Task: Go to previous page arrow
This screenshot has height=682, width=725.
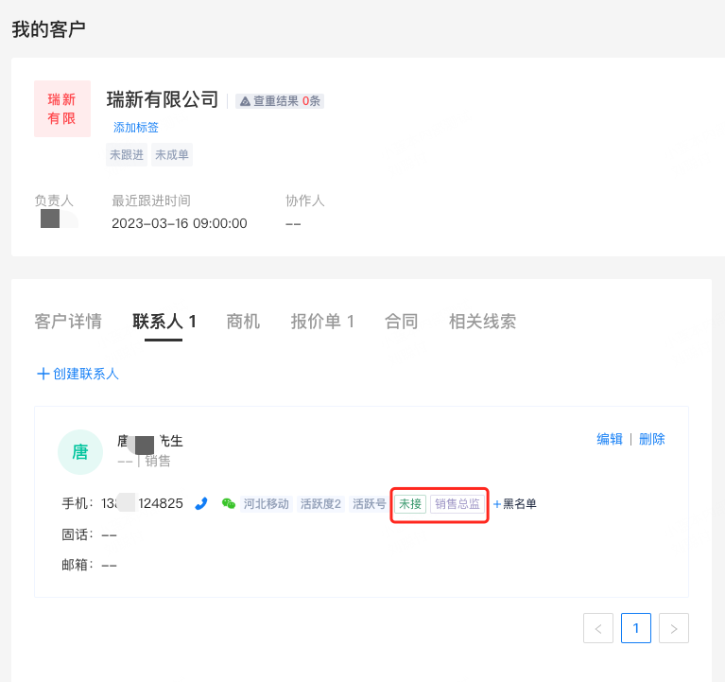Action: (x=598, y=628)
